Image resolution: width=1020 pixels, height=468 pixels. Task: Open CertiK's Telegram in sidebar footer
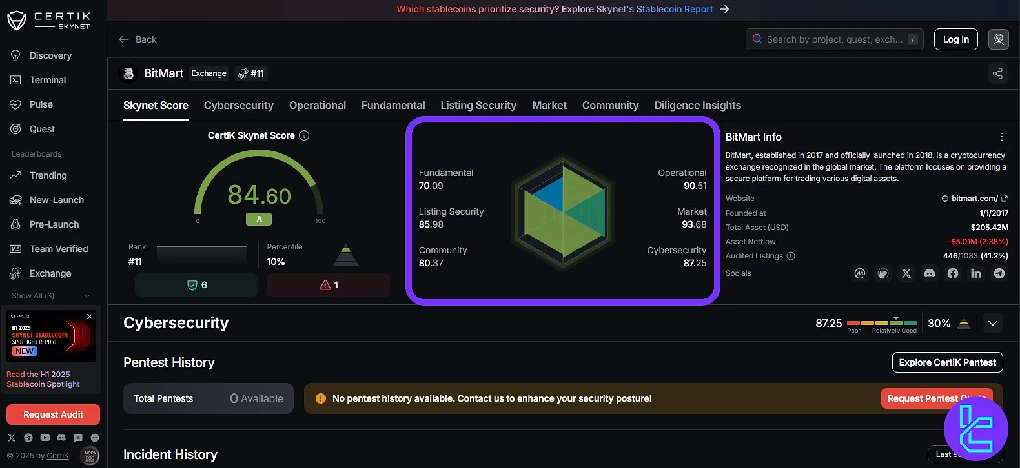coord(28,438)
